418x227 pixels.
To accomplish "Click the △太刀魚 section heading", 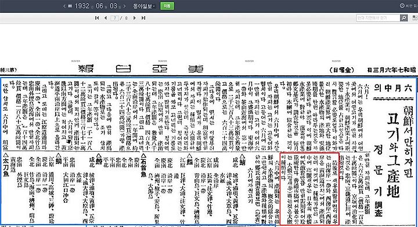I will (x=6, y=166).
